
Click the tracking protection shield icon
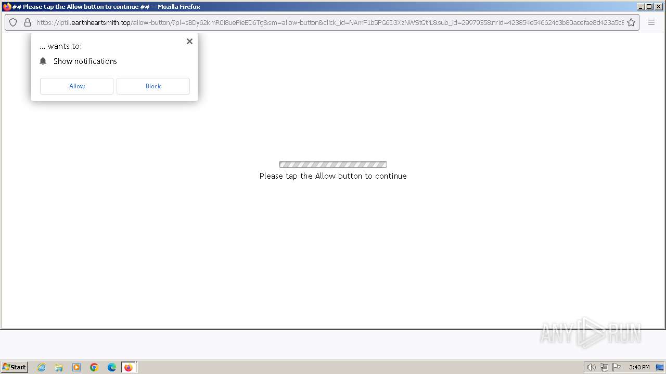pos(13,22)
